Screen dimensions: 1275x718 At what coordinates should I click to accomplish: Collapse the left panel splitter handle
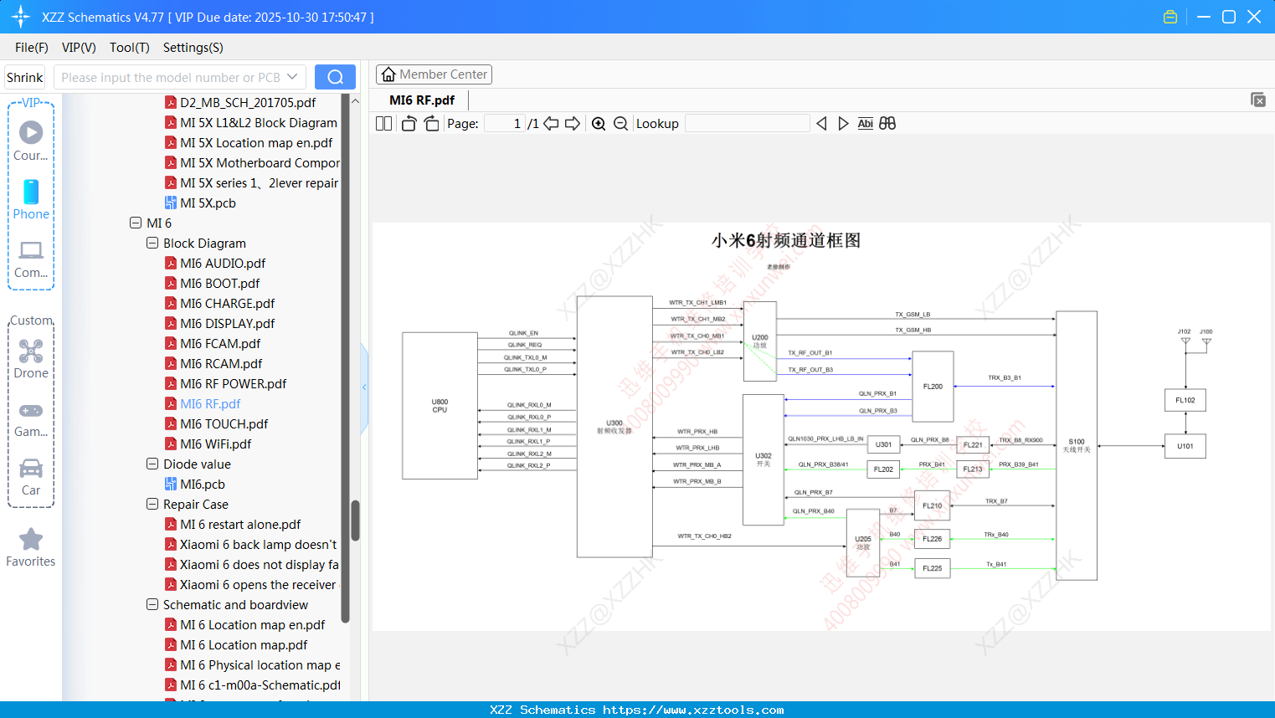(364, 387)
